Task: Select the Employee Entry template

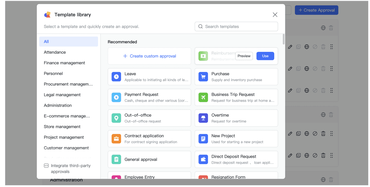Action: click(x=149, y=175)
